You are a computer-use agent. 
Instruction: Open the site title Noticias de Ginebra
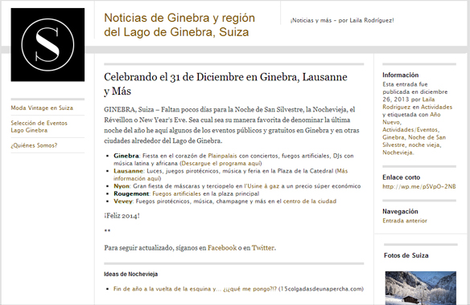(179, 25)
